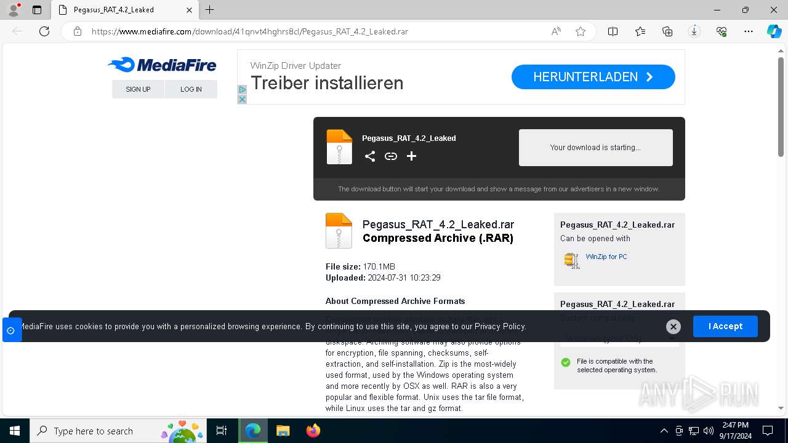Click the page vertical scrollbar thumb
The width and height of the screenshot is (788, 443).
tap(781, 106)
